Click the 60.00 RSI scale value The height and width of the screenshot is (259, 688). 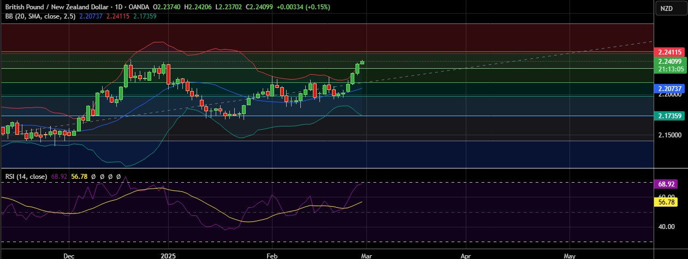pos(666,196)
